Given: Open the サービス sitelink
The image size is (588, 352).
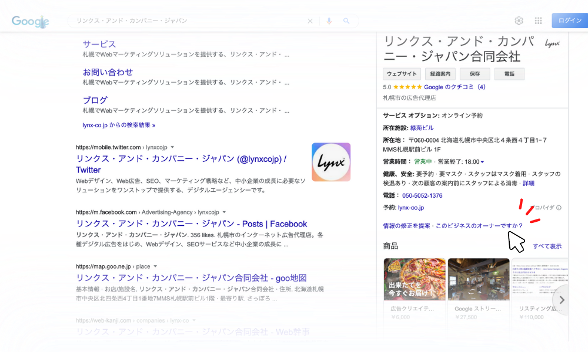Looking at the screenshot, I should (x=99, y=44).
